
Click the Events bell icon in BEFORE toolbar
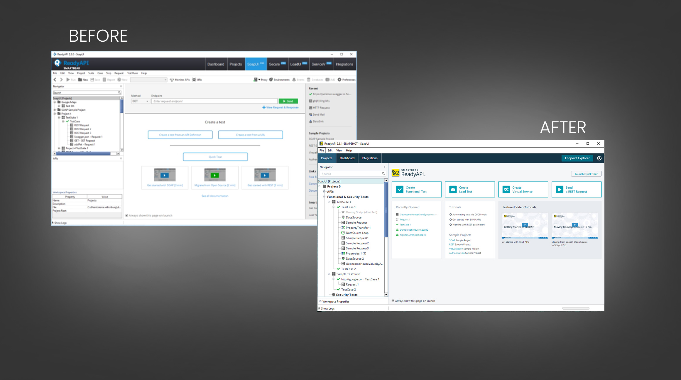[294, 80]
